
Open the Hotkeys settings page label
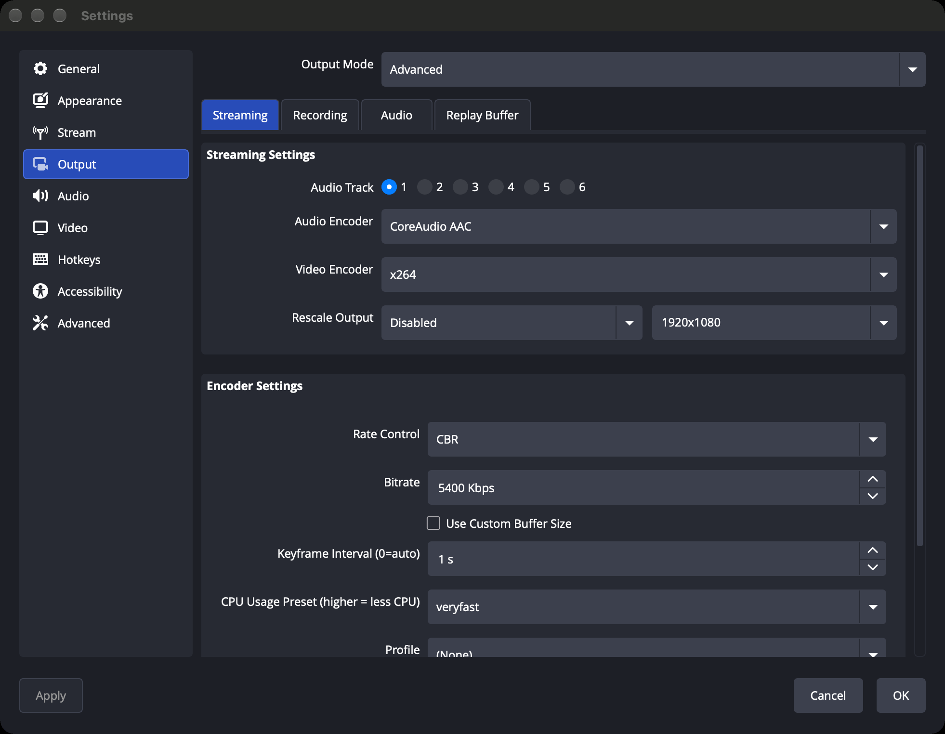click(79, 260)
